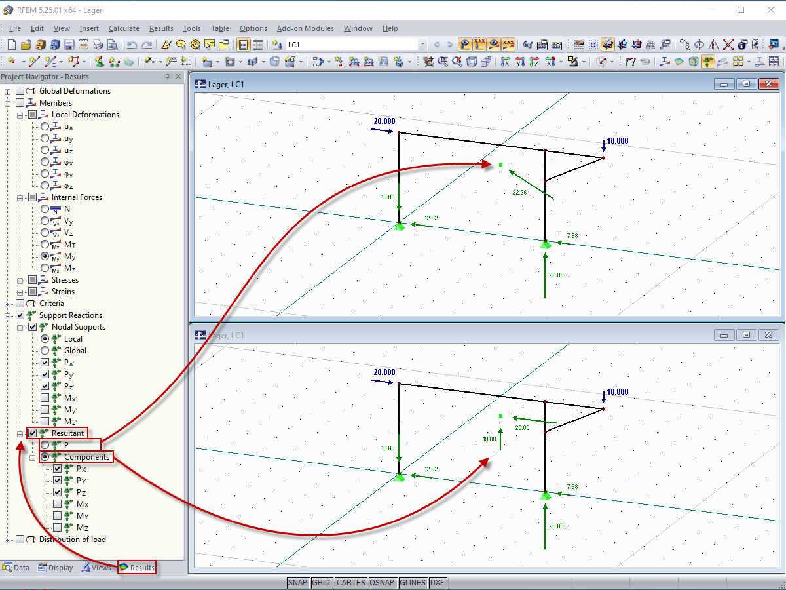Click the View in Y direction icon

coord(520,62)
